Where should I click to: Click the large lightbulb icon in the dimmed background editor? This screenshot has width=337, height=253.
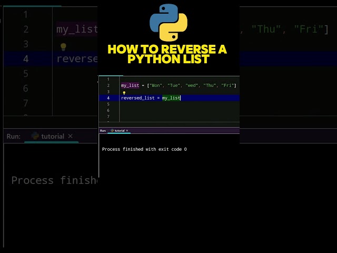[x=63, y=47]
